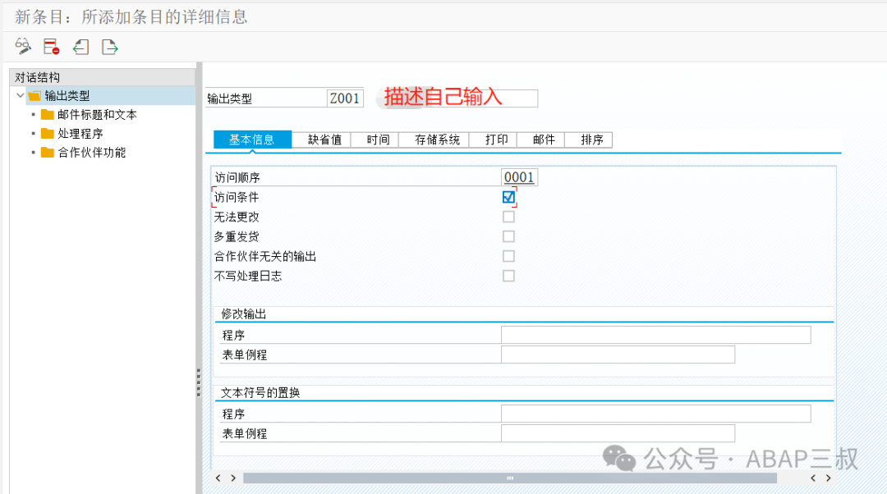
Task: Tick the 合作伙伴无关的输出 checkbox
Action: 508,256
